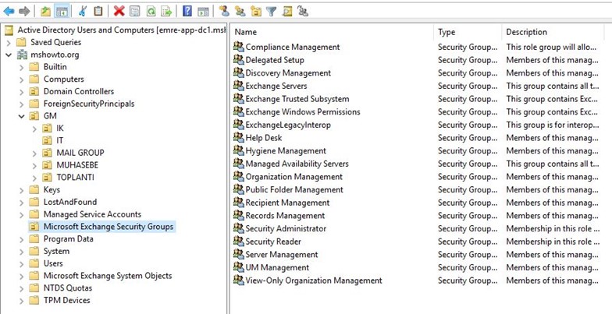Click the Refresh toolbar icon
The width and height of the screenshot is (612, 314).
coord(151,11)
